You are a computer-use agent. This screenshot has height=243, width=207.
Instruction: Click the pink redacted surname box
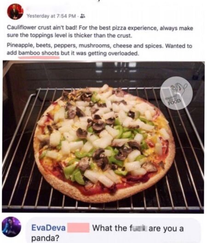pos(78,227)
